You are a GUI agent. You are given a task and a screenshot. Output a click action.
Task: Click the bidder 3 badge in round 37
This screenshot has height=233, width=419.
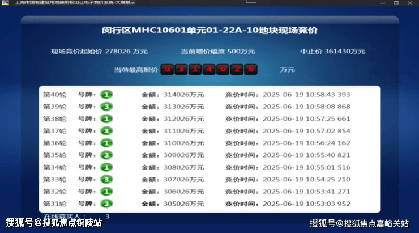(x=106, y=131)
